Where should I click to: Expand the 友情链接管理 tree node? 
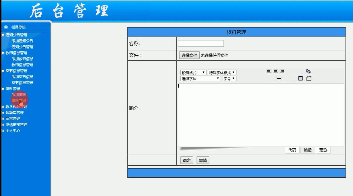click(3, 125)
